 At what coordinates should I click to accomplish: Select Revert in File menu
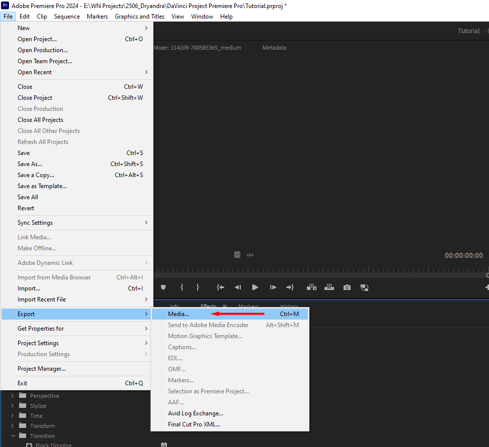(76, 208)
